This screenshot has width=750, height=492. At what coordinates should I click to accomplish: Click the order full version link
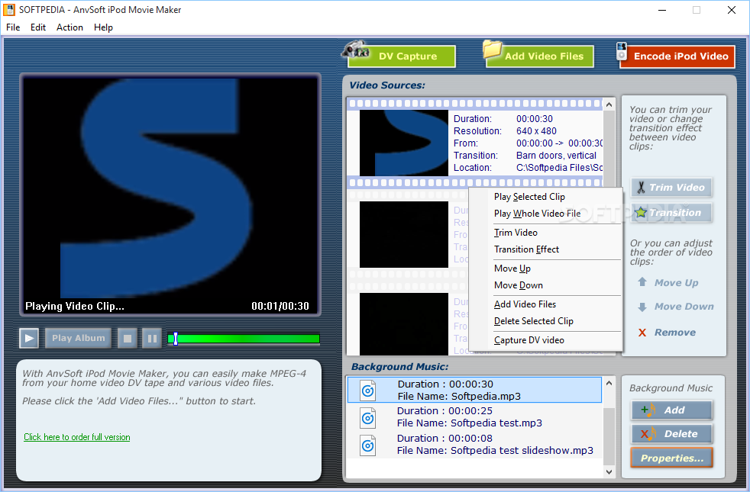coord(77,437)
